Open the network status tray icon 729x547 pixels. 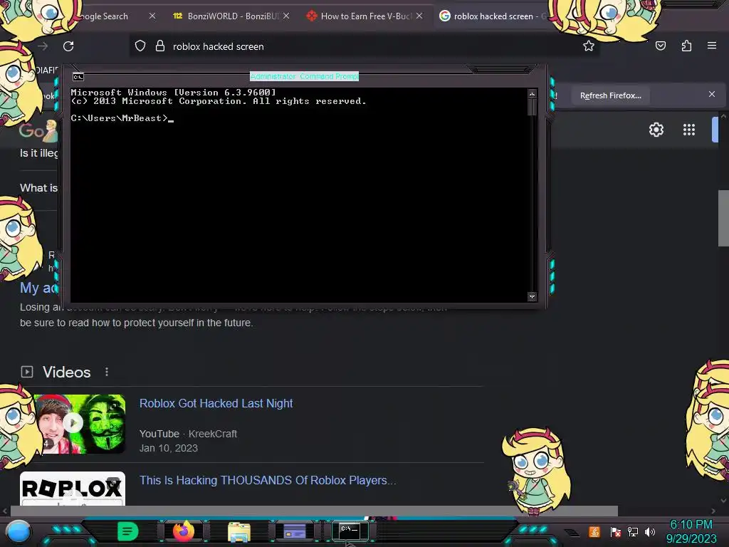pos(633,531)
